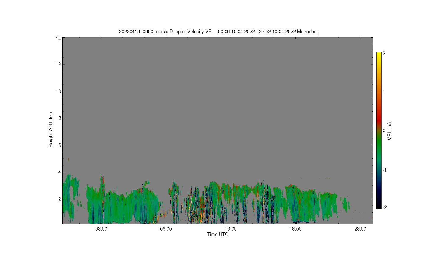Click the '08:00' time tick label
Image resolution: width=443 pixels, height=265 pixels.
pyautogui.click(x=166, y=229)
